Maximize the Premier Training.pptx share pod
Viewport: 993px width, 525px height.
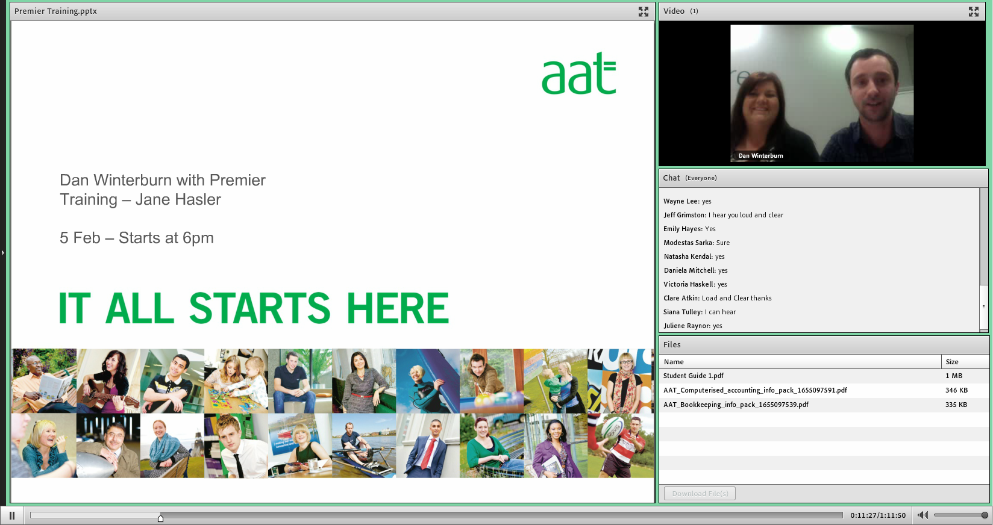click(644, 11)
